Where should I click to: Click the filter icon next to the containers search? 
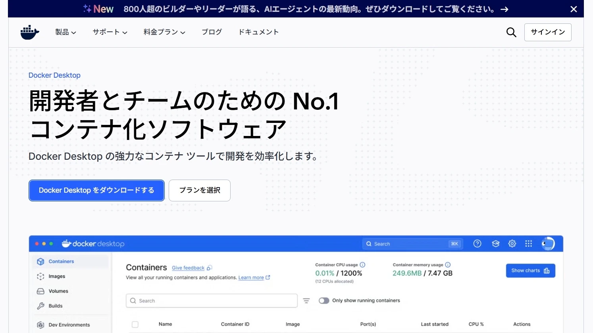[306, 301]
